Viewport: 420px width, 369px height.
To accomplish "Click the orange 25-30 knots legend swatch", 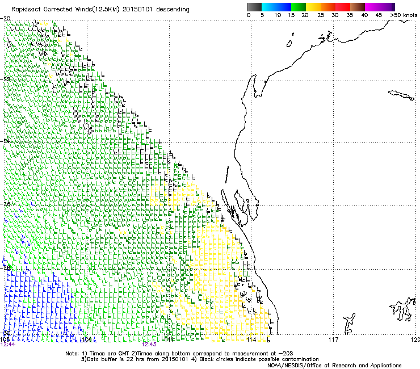I will pyautogui.click(x=328, y=7).
